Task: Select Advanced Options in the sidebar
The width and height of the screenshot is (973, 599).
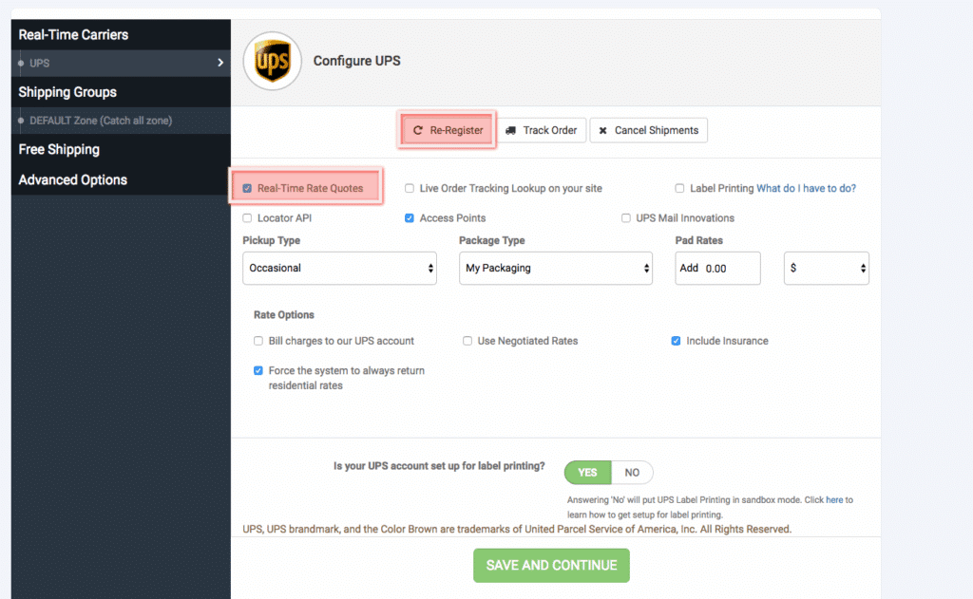Action: [x=73, y=179]
